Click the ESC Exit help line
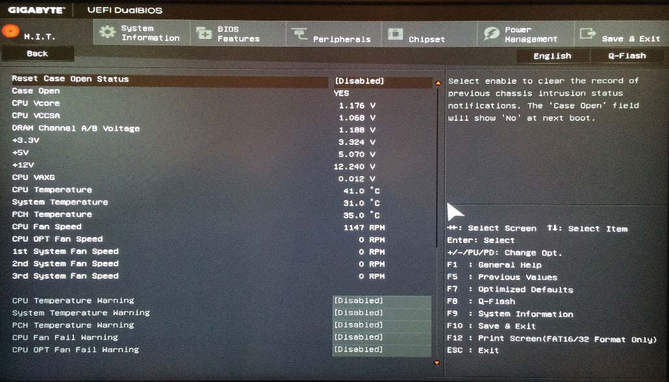The height and width of the screenshot is (382, 669). (473, 350)
